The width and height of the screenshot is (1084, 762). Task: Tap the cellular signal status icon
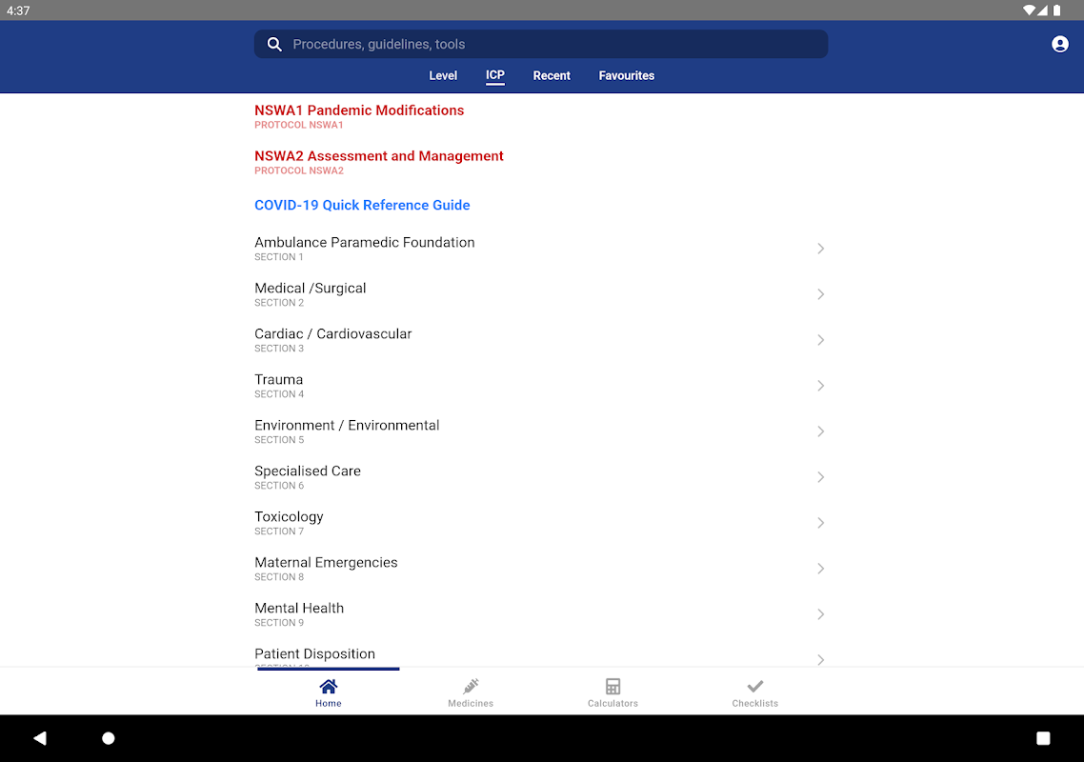pyautogui.click(x=1042, y=10)
